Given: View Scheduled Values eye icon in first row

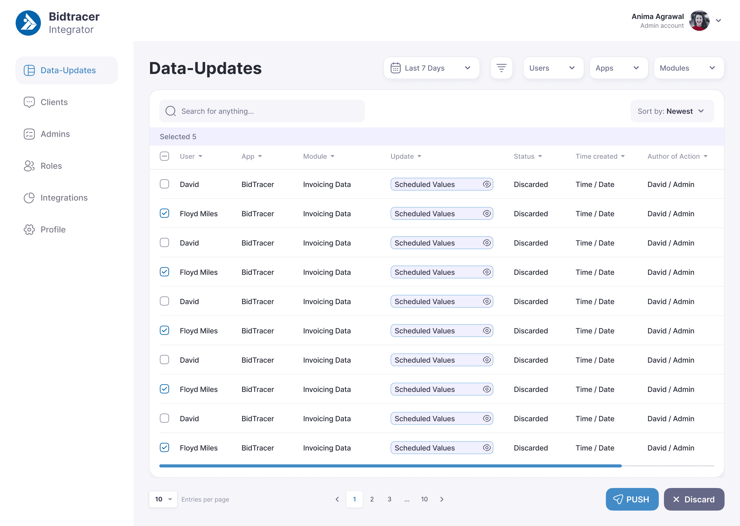Looking at the screenshot, I should point(487,184).
